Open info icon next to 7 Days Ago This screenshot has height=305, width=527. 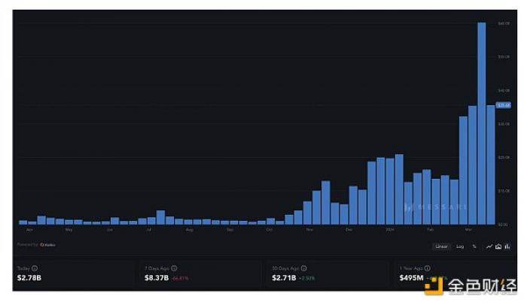click(174, 268)
